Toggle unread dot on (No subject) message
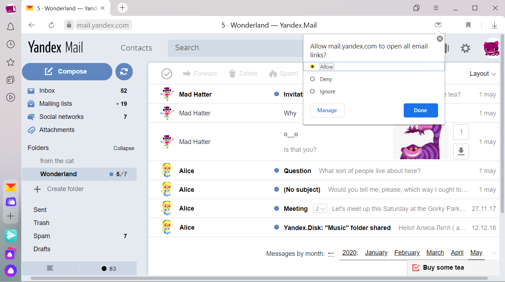This screenshot has height=282, width=505. pos(277,189)
